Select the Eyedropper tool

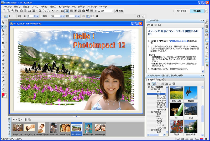(x=3, y=81)
